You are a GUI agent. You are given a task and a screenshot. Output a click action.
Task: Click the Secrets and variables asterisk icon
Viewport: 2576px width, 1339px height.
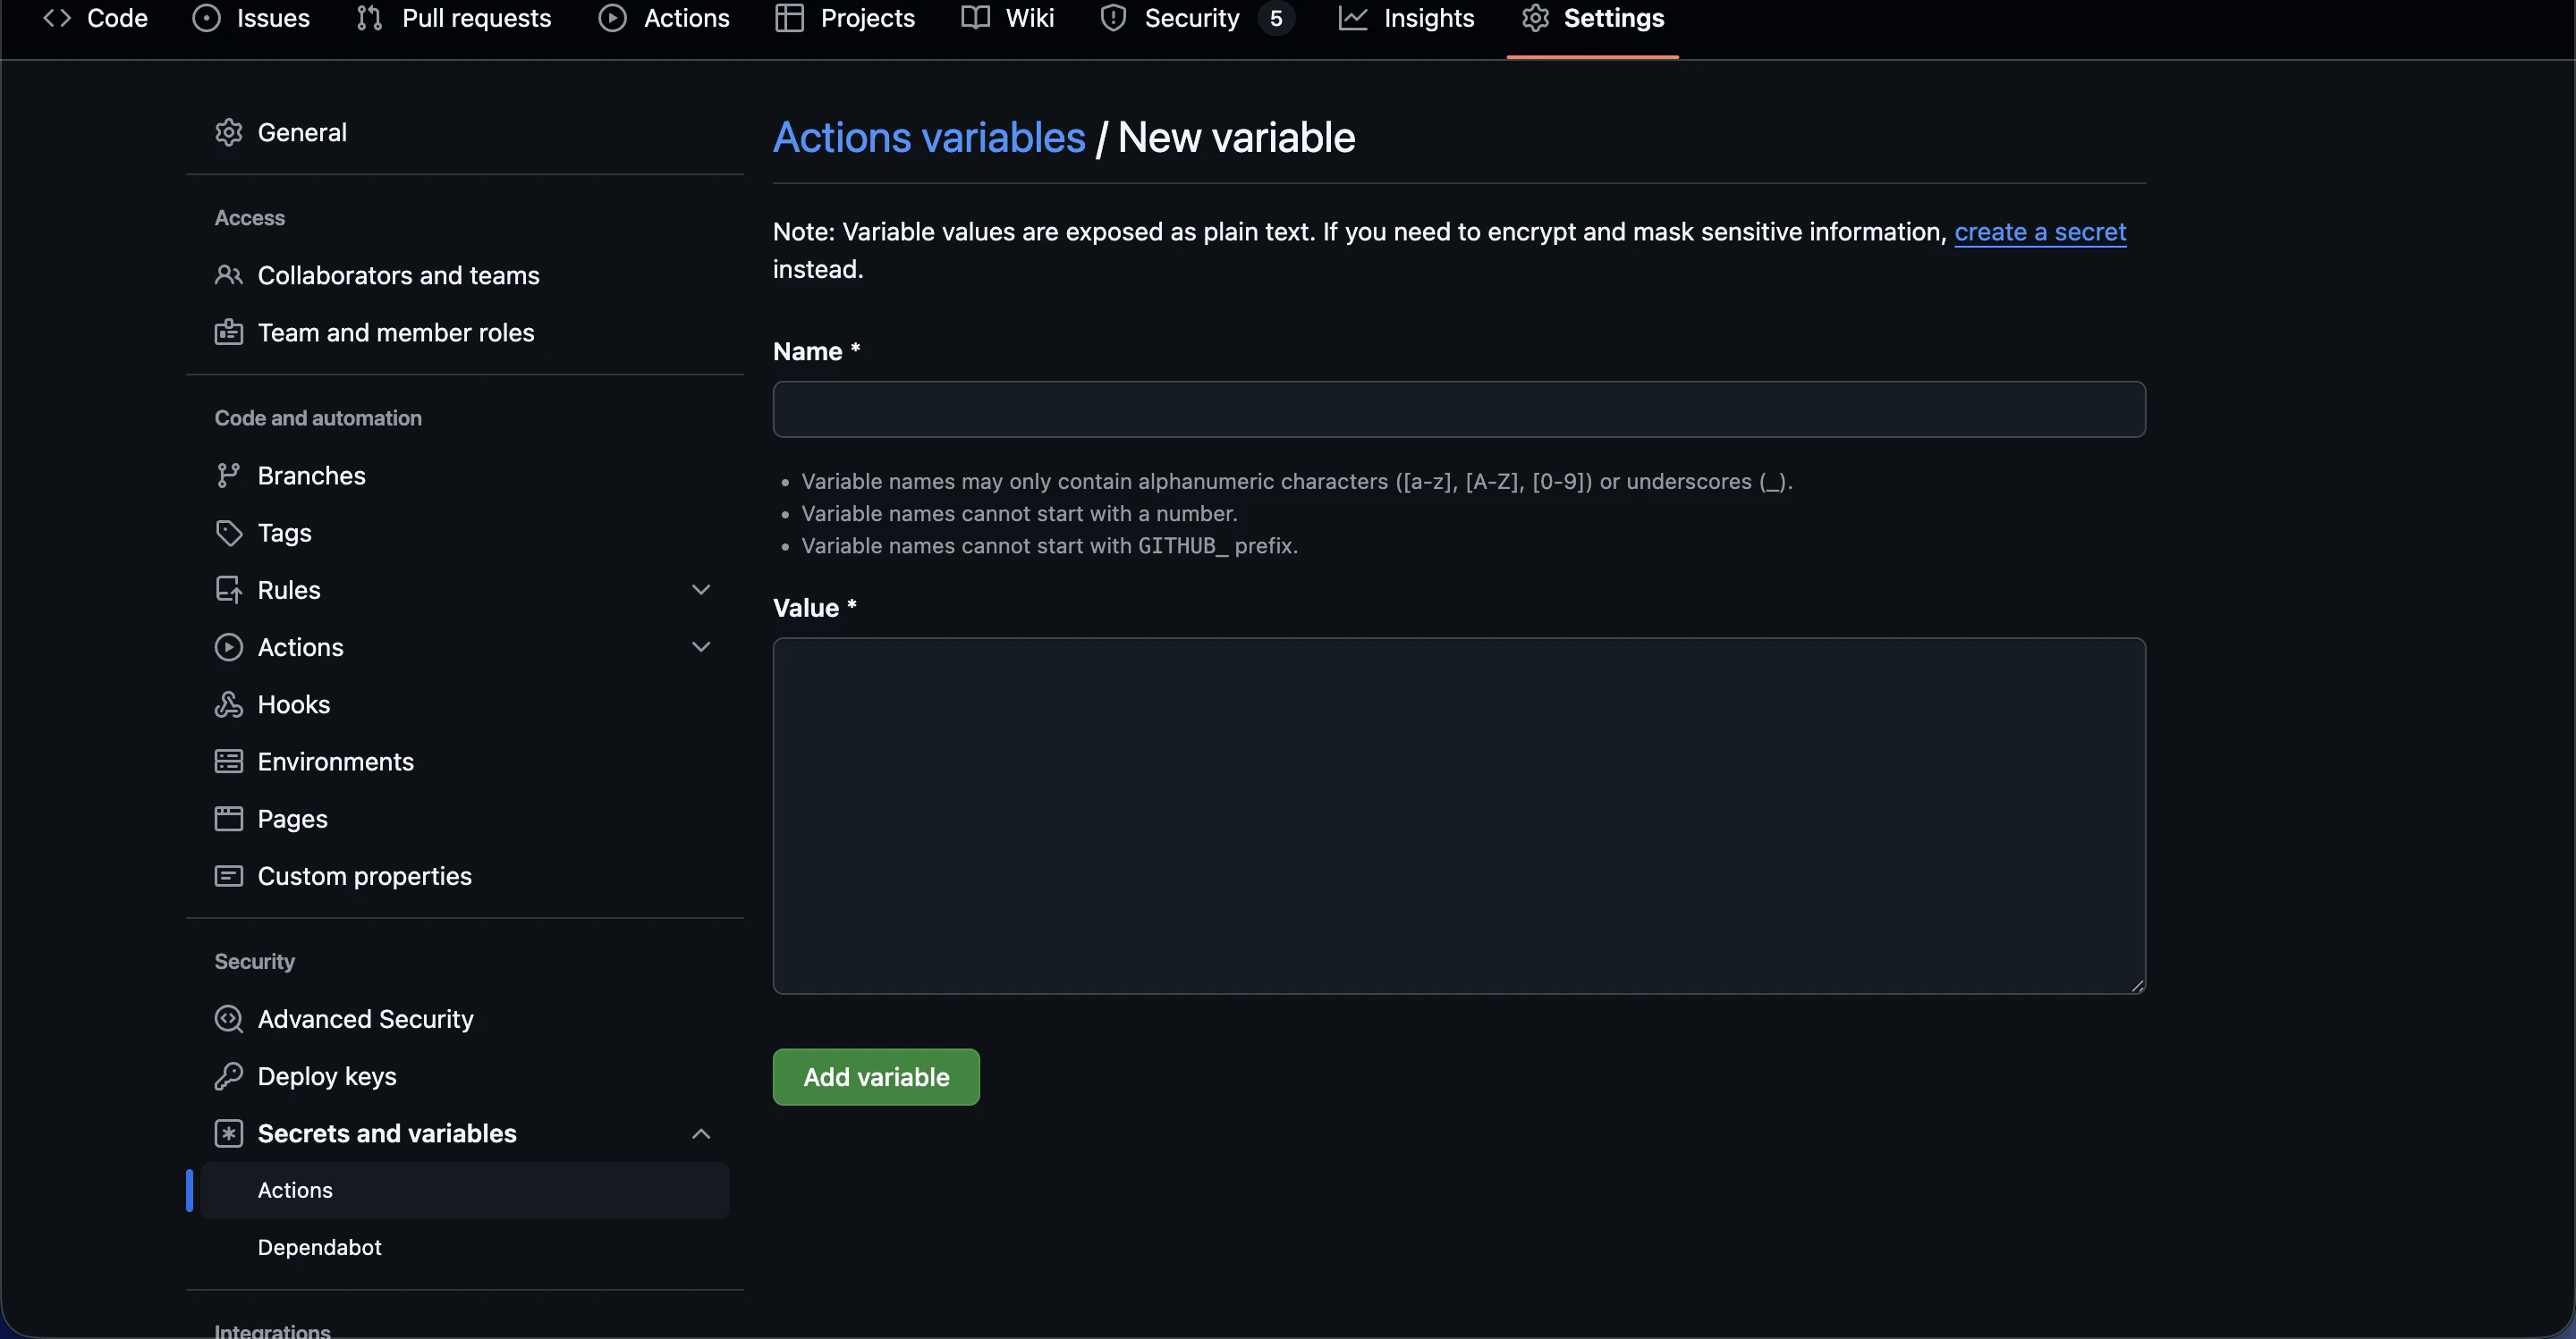[x=229, y=1133]
